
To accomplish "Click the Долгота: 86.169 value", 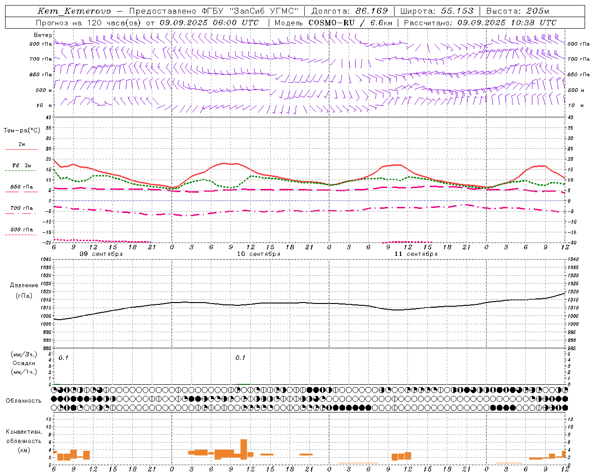I will 350,12.
